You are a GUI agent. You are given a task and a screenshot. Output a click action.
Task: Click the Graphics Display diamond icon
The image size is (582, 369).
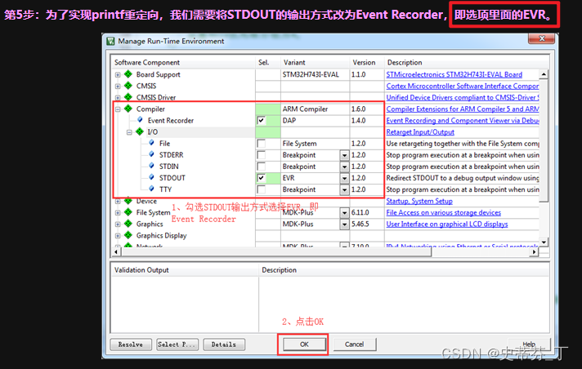128,235
